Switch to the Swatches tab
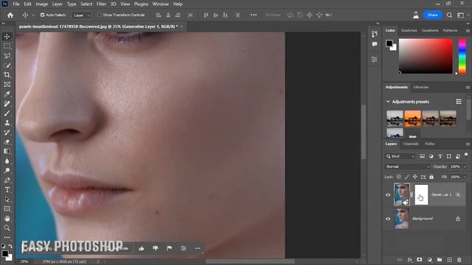 (x=409, y=30)
